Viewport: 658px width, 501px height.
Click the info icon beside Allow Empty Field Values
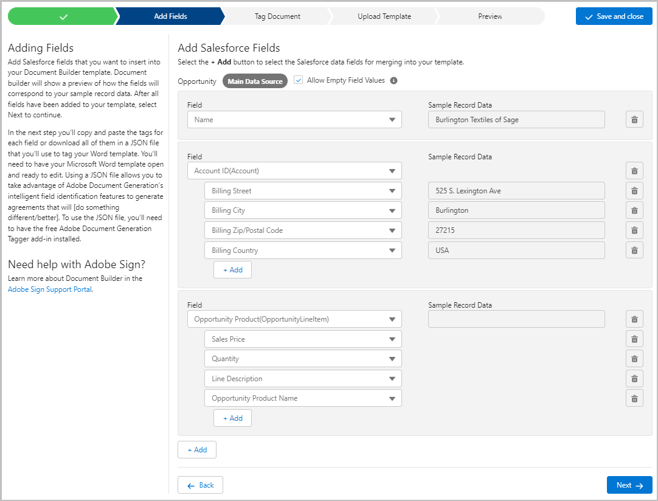coord(393,80)
